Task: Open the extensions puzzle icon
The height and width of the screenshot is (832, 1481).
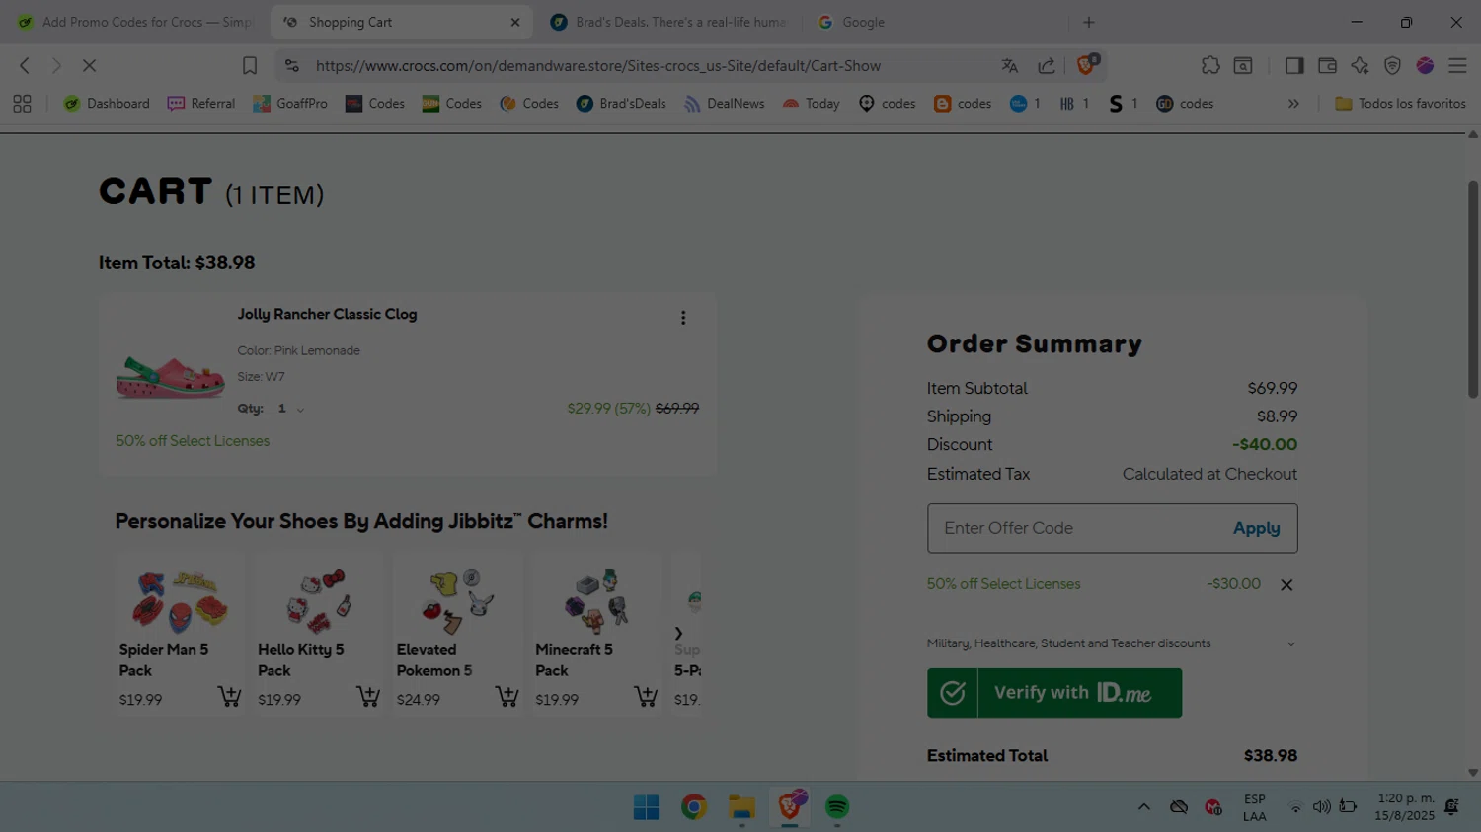Action: pos(1210,65)
